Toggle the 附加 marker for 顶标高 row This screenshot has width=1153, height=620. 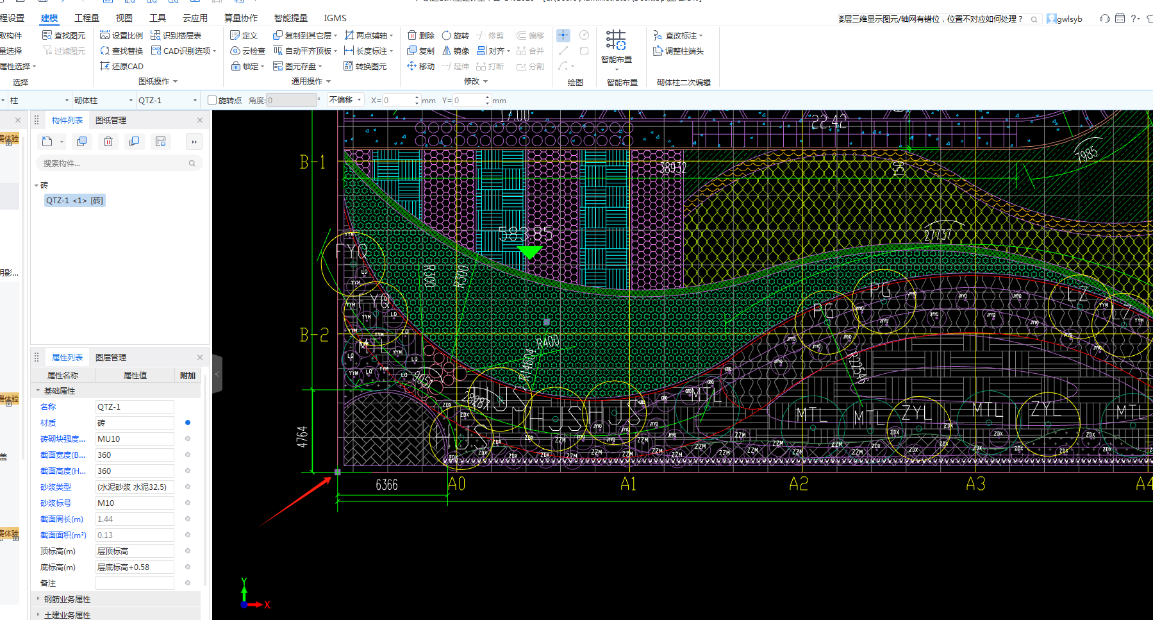[x=188, y=551]
